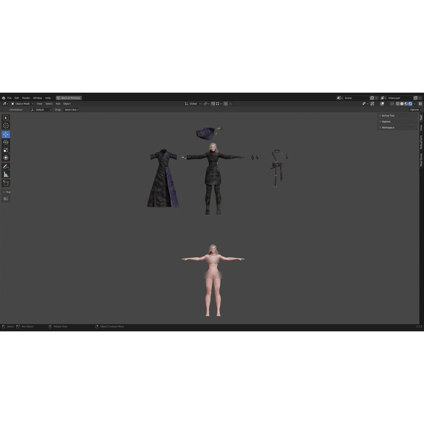This screenshot has width=424, height=424.
Task: Open the Window menu
Action: pos(38,98)
